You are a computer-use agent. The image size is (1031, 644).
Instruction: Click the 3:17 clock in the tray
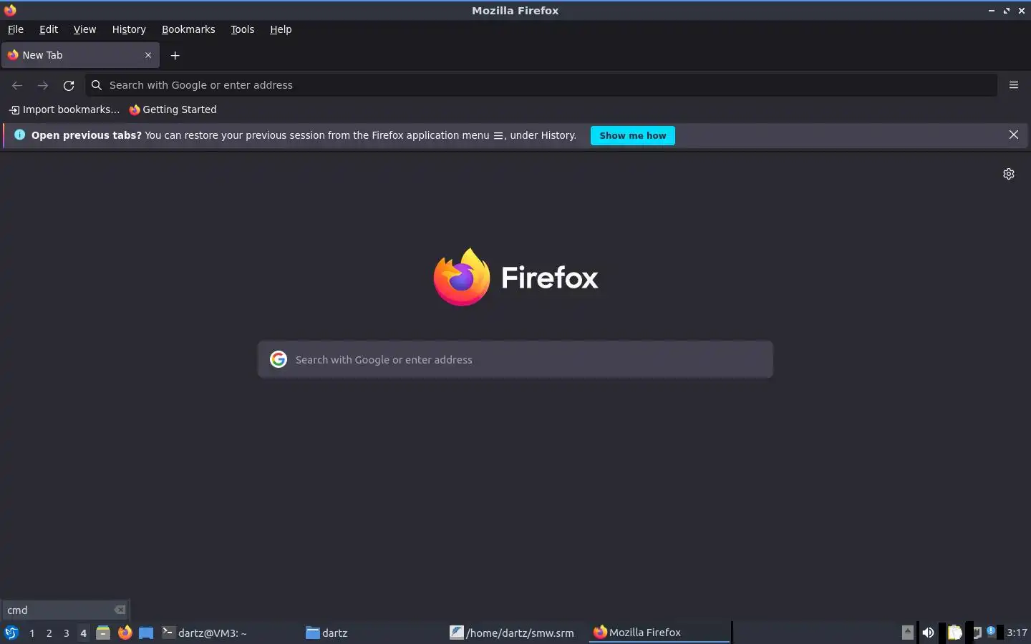[1017, 633]
